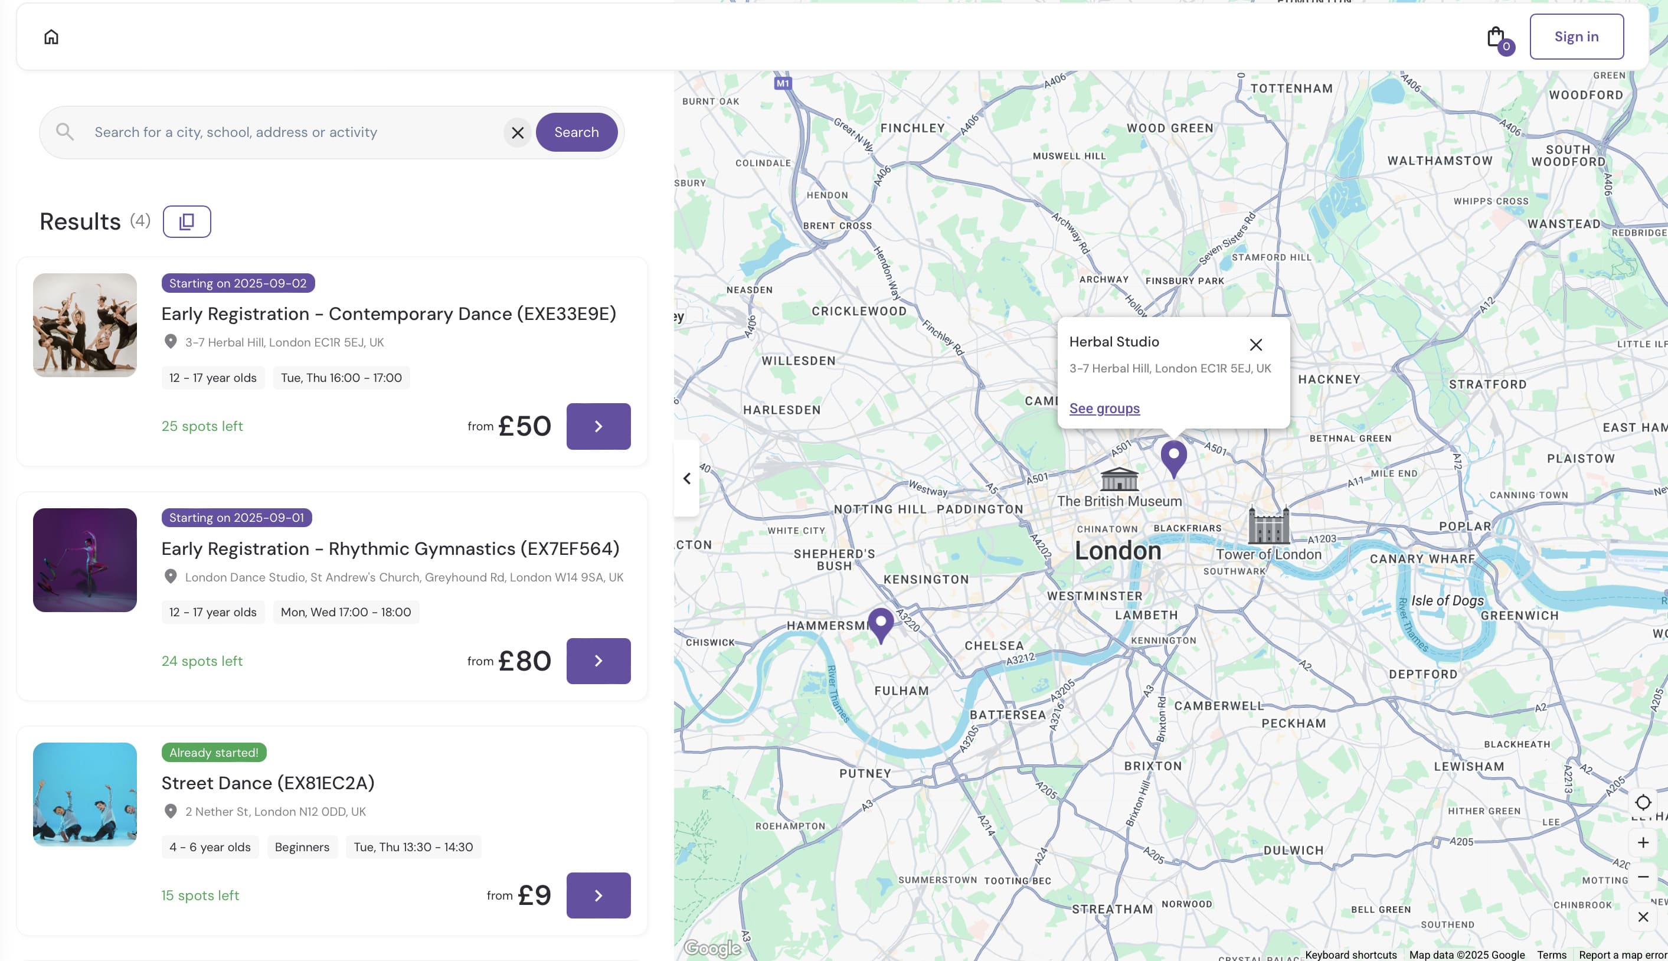The height and width of the screenshot is (961, 1668).
Task: Open Rhythmic Gymnastics thumbnail image
Action: [x=85, y=560]
